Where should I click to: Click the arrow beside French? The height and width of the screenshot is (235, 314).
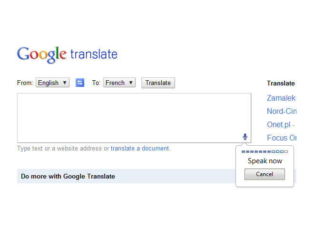click(x=131, y=83)
